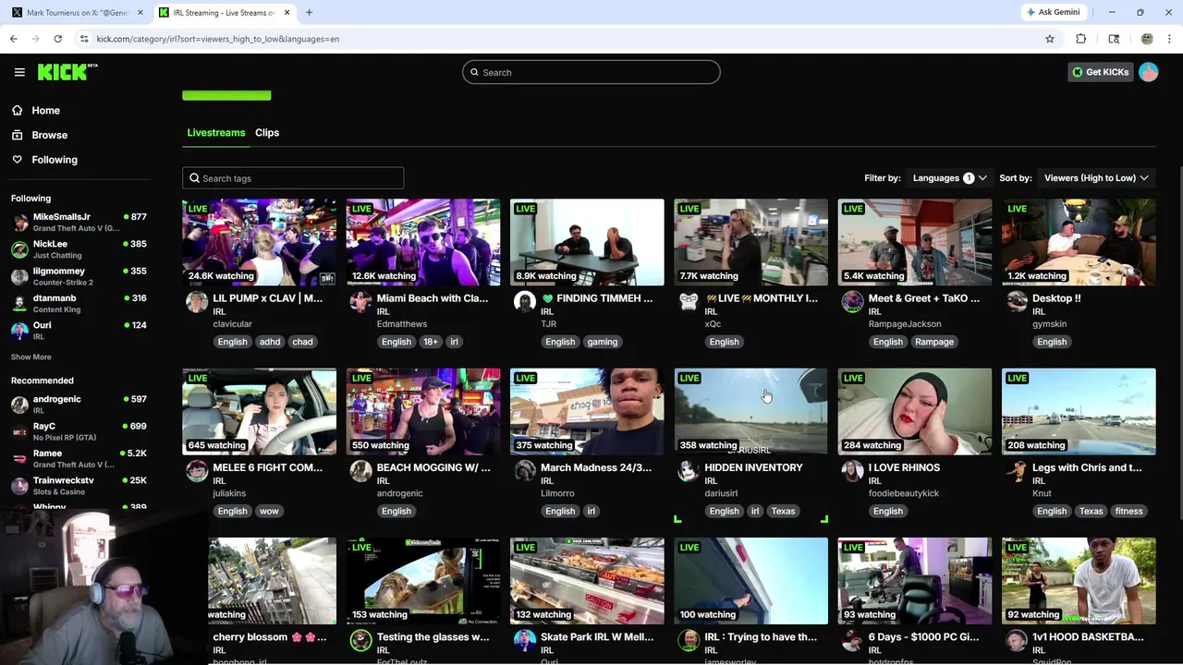Bookmark this page with the star icon
This screenshot has height=665, width=1183.
tap(1050, 39)
